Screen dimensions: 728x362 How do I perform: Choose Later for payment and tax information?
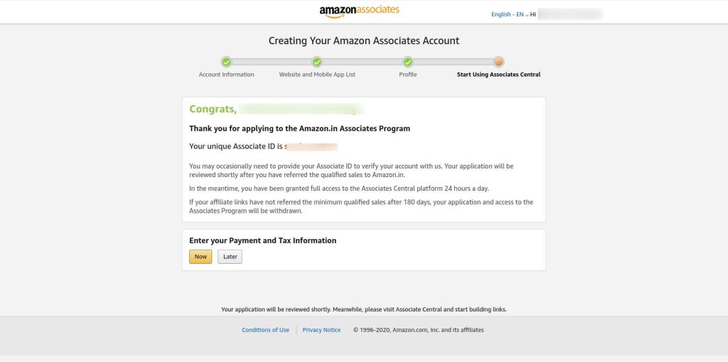pos(230,257)
